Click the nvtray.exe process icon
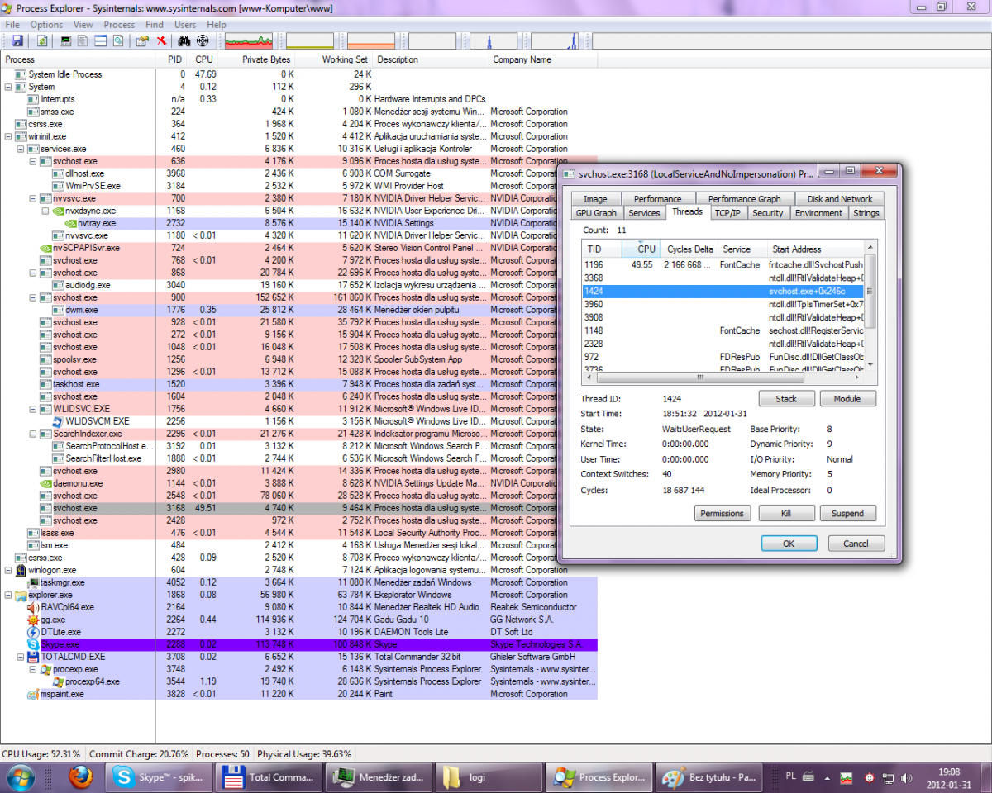Image resolution: width=992 pixels, height=793 pixels. point(71,223)
